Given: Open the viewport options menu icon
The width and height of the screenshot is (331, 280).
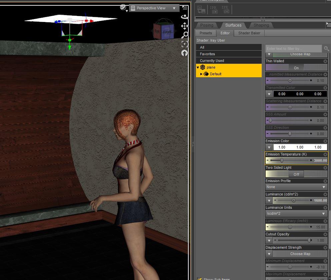Looking at the screenshot, I should (x=185, y=8).
